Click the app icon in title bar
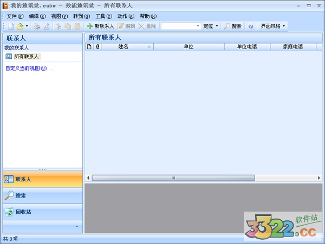Image resolution: width=325 pixels, height=244 pixels. coord(5,5)
